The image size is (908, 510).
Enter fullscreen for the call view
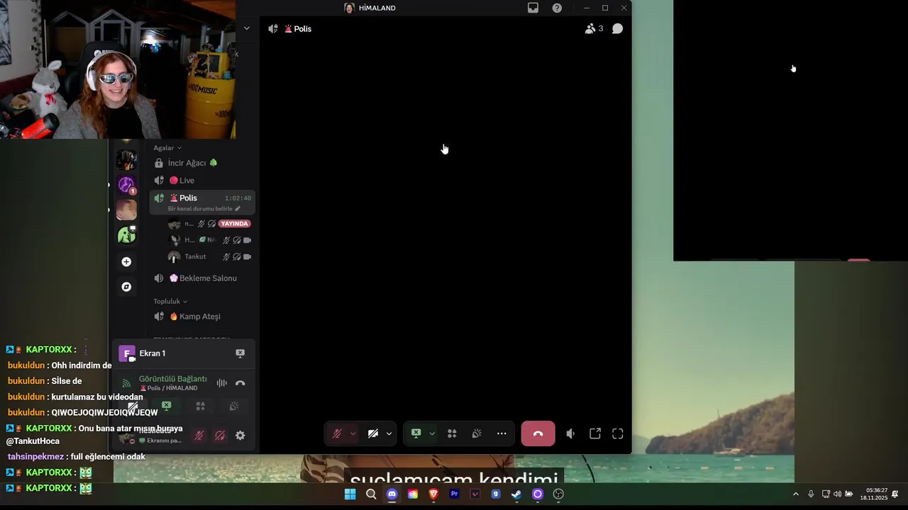[x=618, y=433]
